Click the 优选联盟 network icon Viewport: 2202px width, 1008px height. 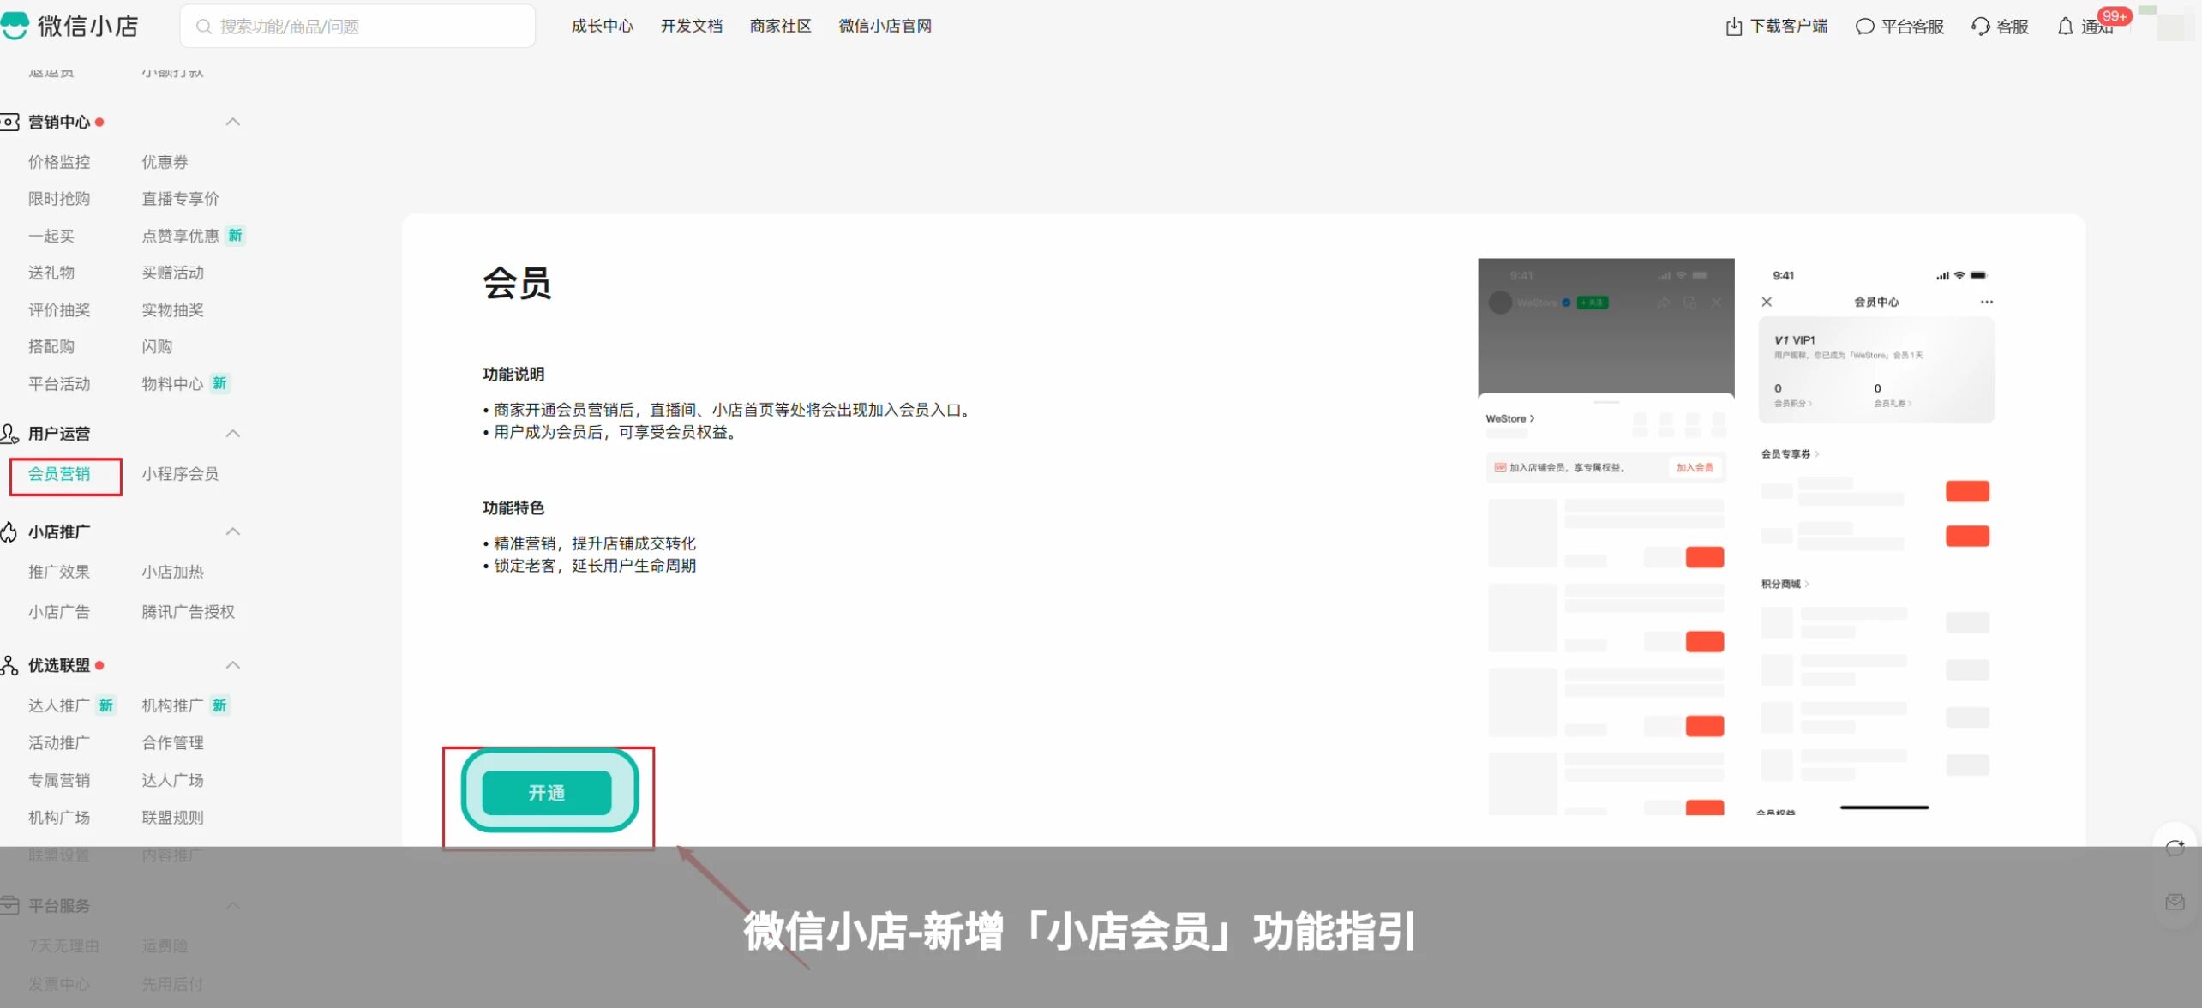[9, 665]
